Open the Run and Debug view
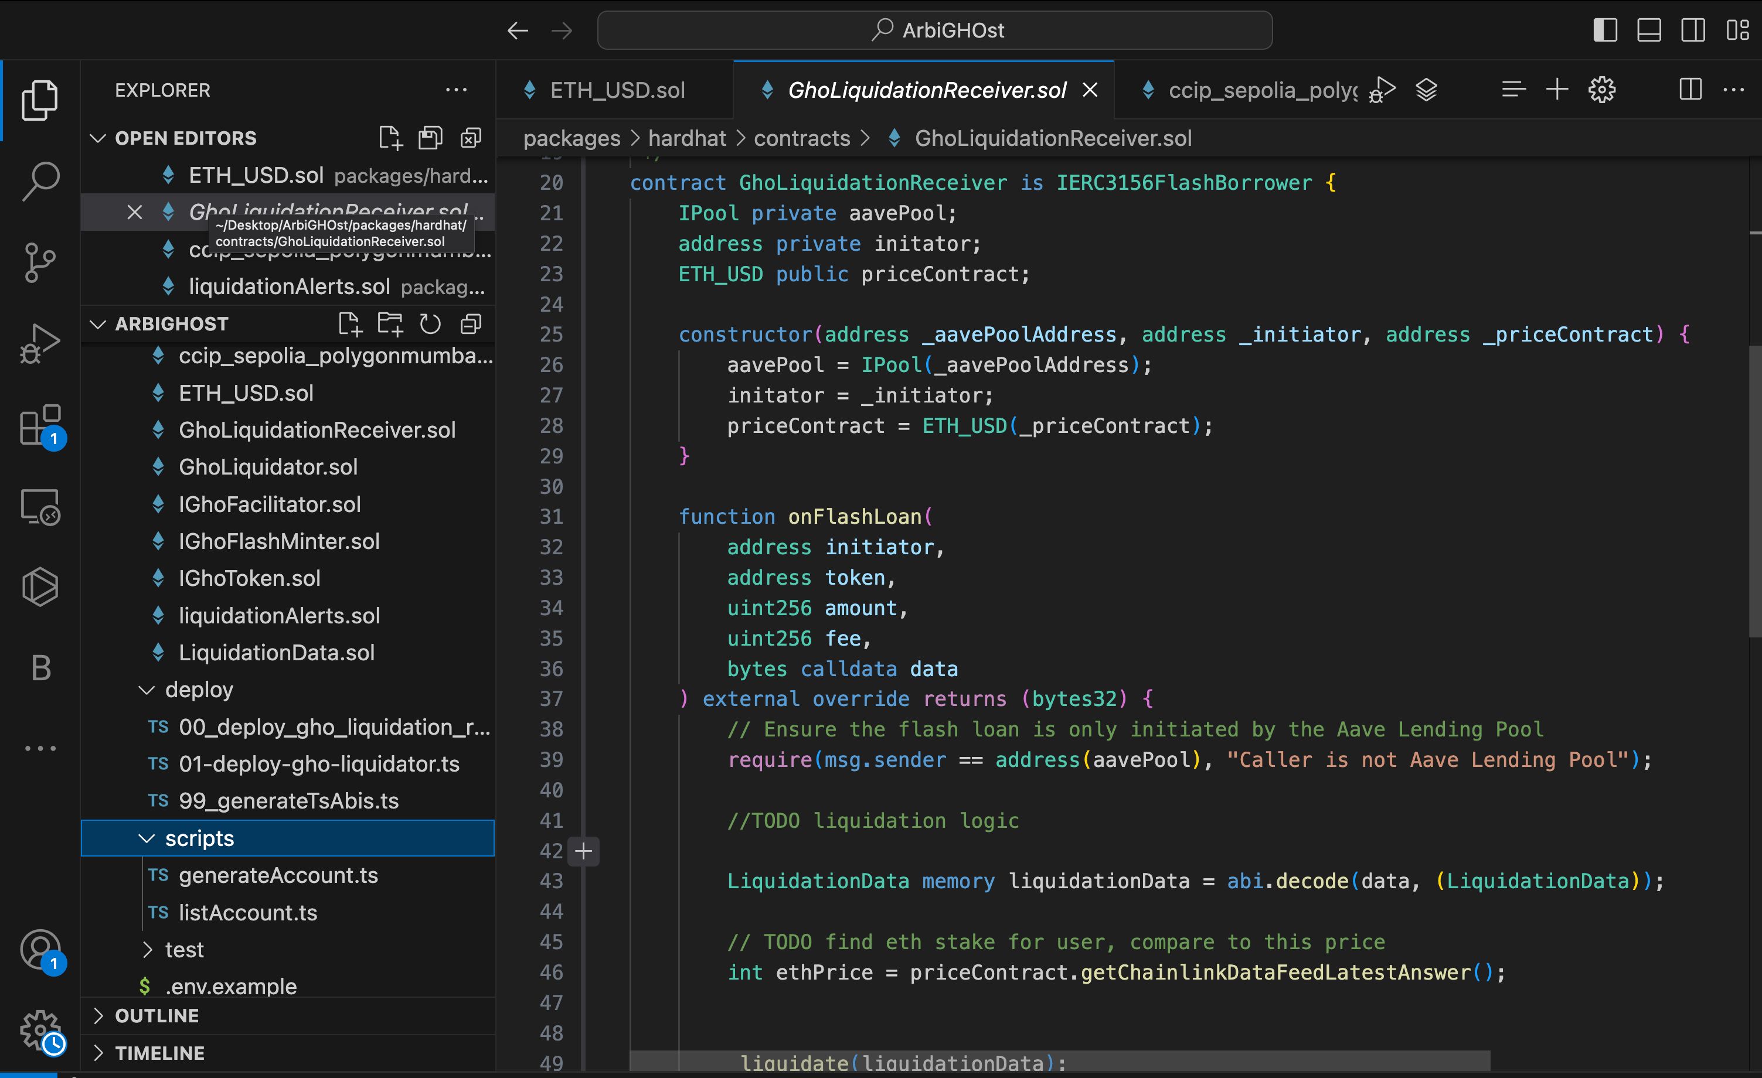Image resolution: width=1762 pixels, height=1078 pixels. [x=40, y=344]
